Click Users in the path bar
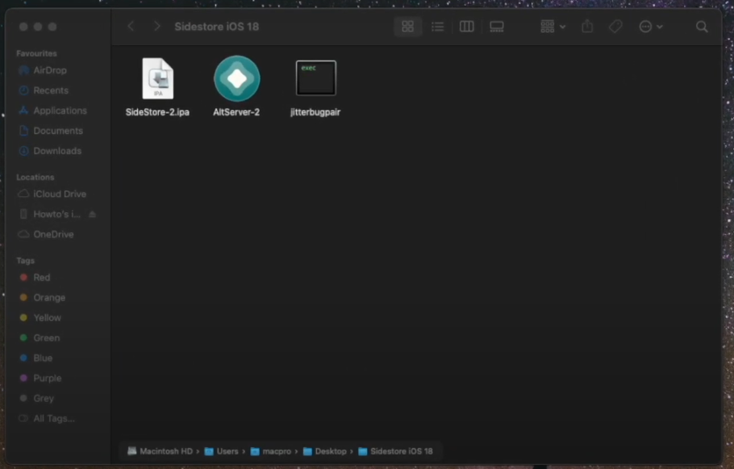 [x=222, y=451]
